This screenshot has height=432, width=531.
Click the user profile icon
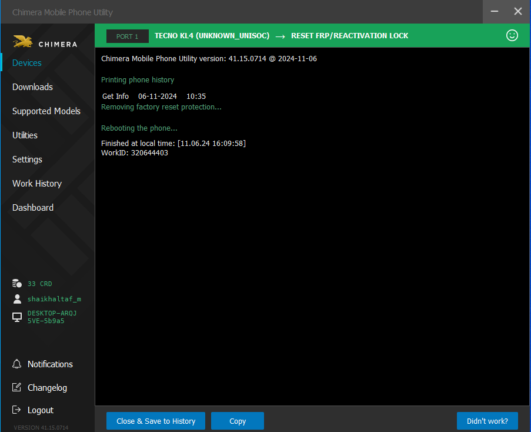17,299
